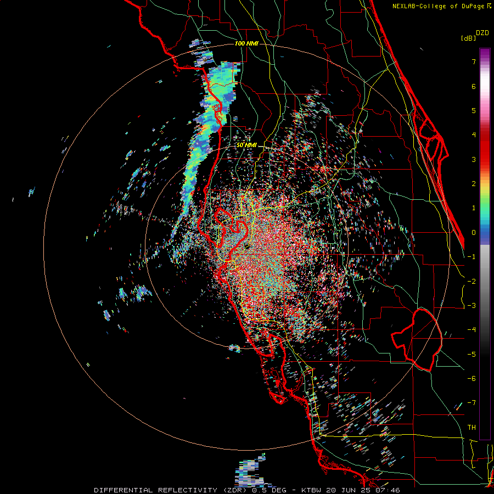
Task: Click the vertical ZDR color bar
Action: pos(485,244)
